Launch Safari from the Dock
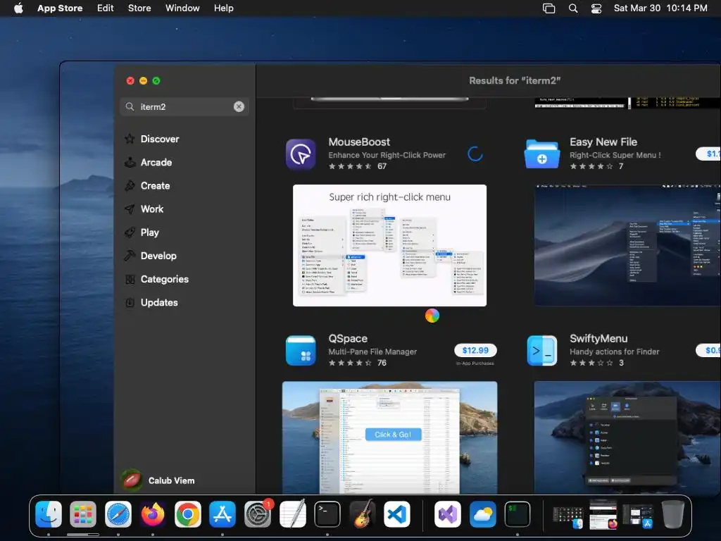This screenshot has width=721, height=541. pos(118,514)
